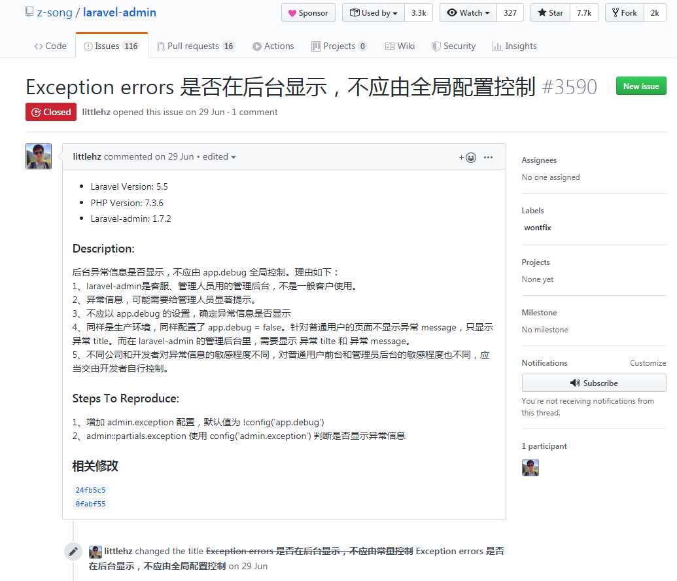The height and width of the screenshot is (581, 677).
Task: Switch to the Issues tab
Action: click(112, 46)
